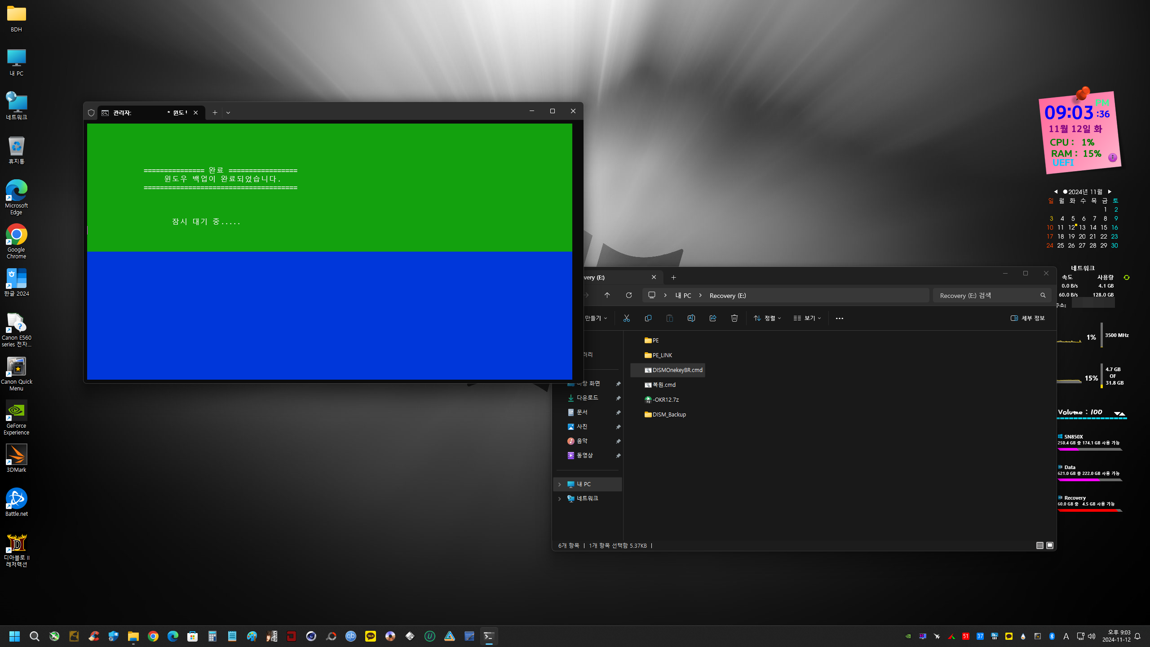Switch to details list view in status bar
This screenshot has height=647, width=1150.
(x=1039, y=545)
